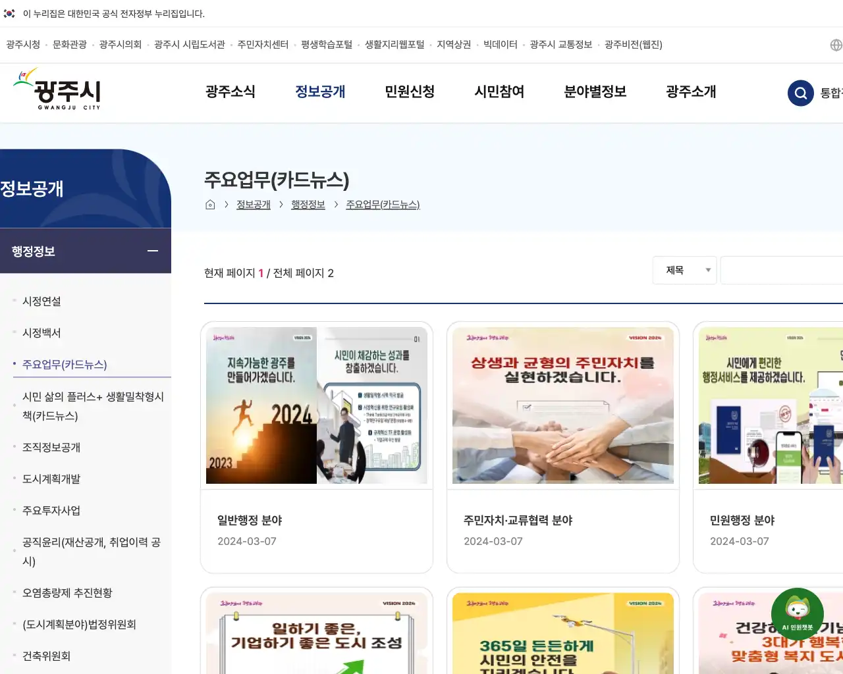Go to 평생학습포털 link
843x674 pixels.
click(327, 45)
